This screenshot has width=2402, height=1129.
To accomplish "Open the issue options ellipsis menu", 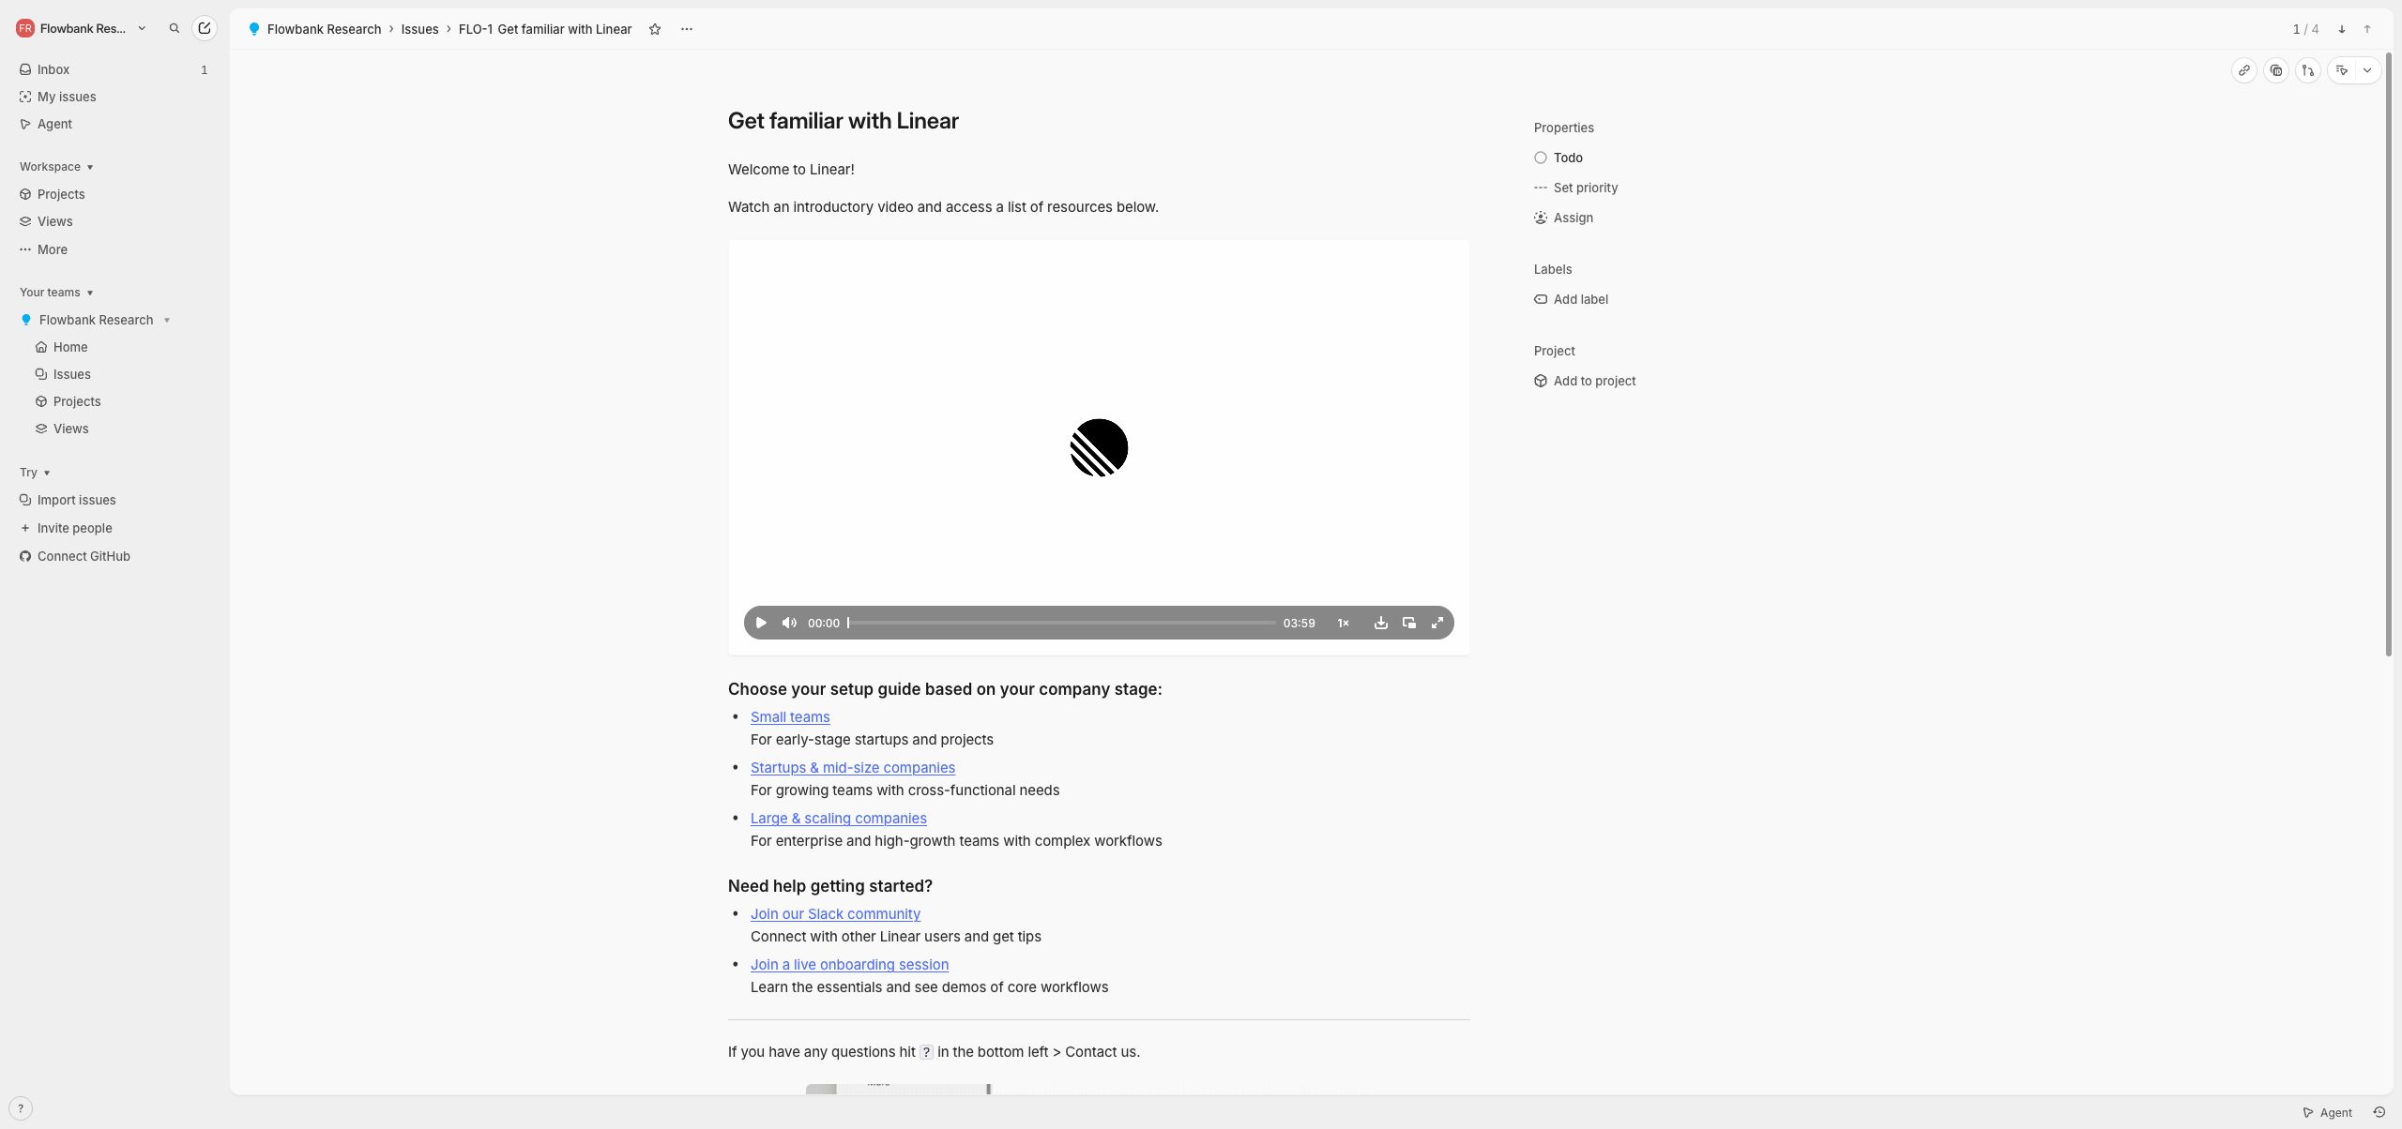I will pyautogui.click(x=687, y=29).
